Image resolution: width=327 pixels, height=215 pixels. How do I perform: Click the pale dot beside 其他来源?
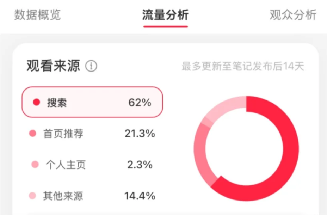33,195
